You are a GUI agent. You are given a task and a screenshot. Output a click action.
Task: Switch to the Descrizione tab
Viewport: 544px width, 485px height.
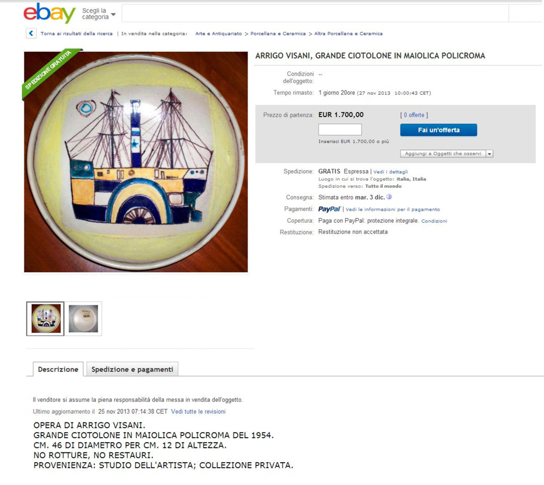click(x=58, y=369)
